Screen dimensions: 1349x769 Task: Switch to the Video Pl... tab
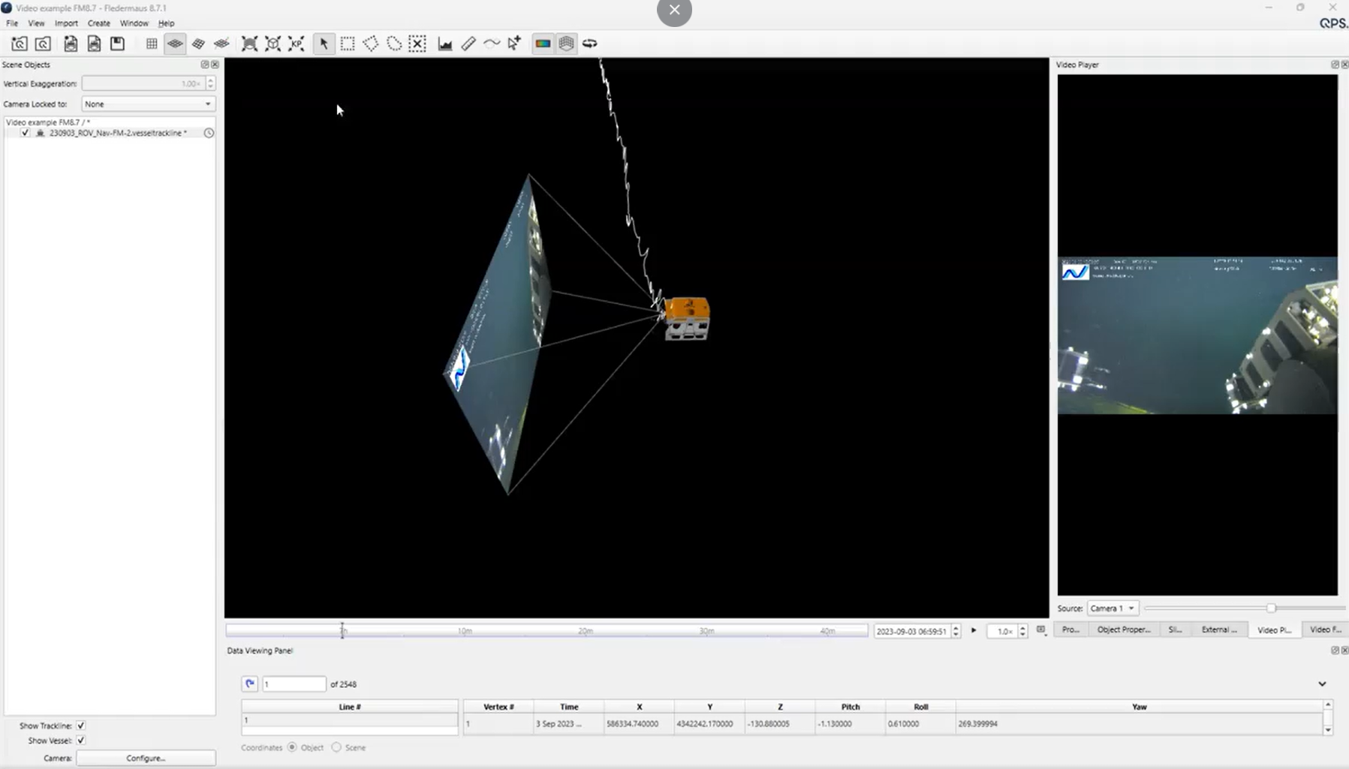[1275, 629]
